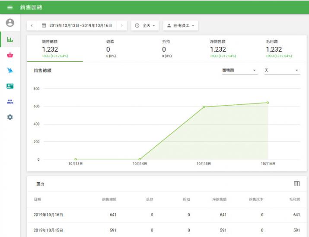The height and width of the screenshot is (237, 309).
Task: Open the customers people icon
Action: click(x=10, y=102)
